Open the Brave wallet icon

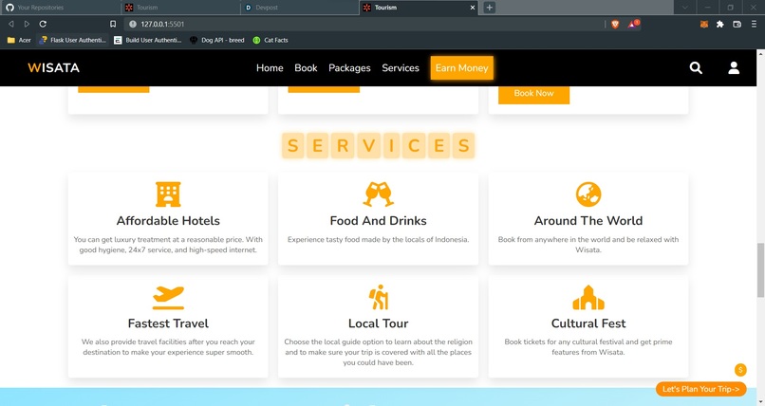(x=737, y=24)
